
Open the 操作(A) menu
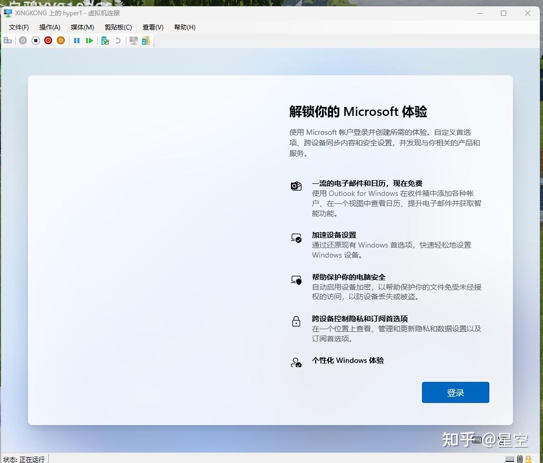[49, 27]
